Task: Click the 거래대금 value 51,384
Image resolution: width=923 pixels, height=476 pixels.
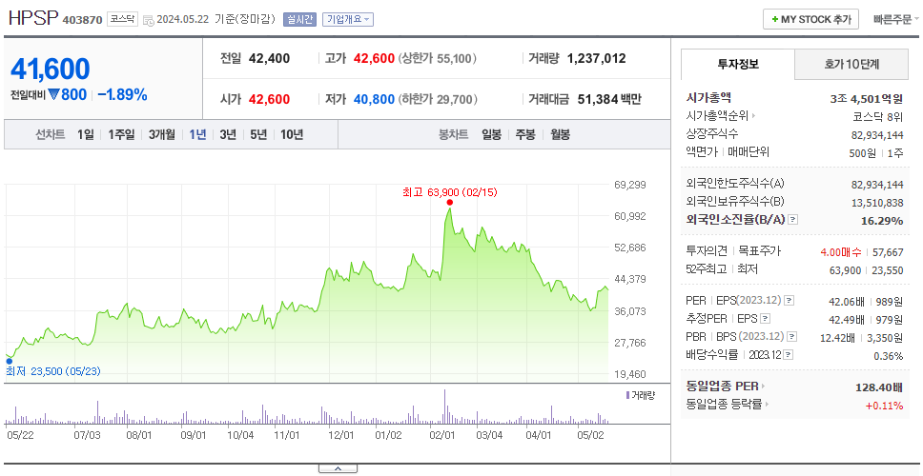Action: [x=598, y=99]
